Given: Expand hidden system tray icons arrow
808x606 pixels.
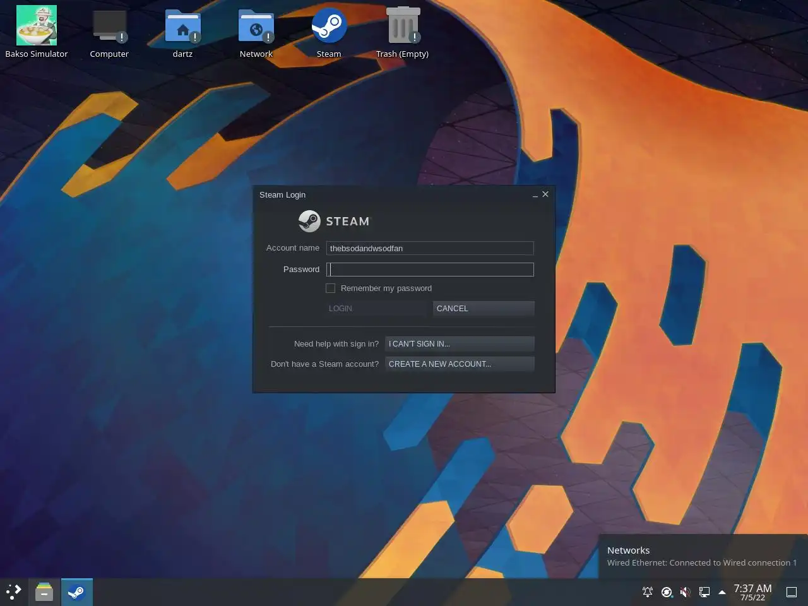Looking at the screenshot, I should [722, 592].
